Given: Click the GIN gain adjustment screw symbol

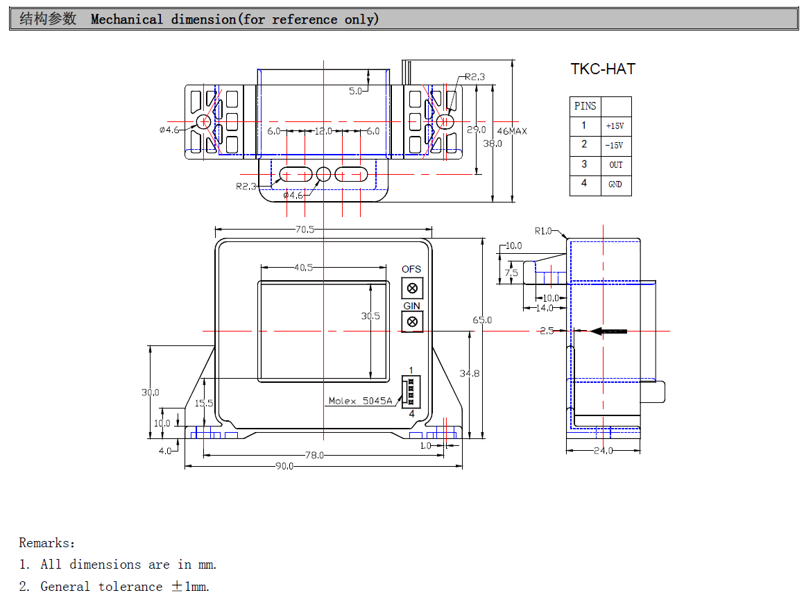Looking at the screenshot, I should pyautogui.click(x=412, y=321).
